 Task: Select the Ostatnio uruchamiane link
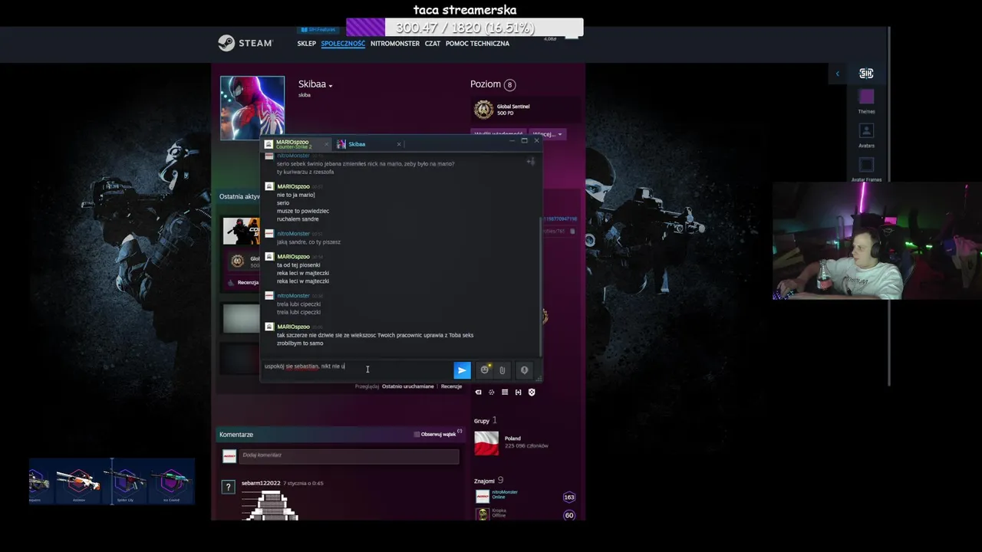point(407,386)
